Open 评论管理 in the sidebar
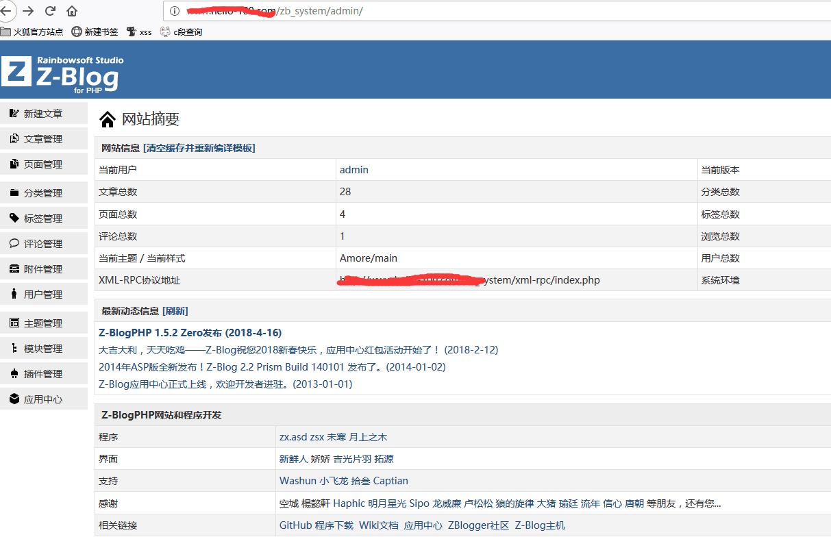831x537 pixels. (44, 244)
